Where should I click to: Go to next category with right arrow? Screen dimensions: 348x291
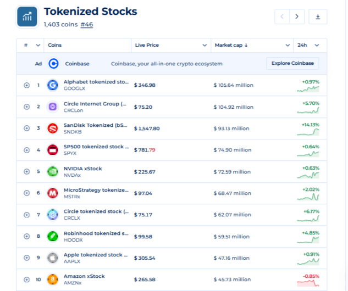(297, 16)
